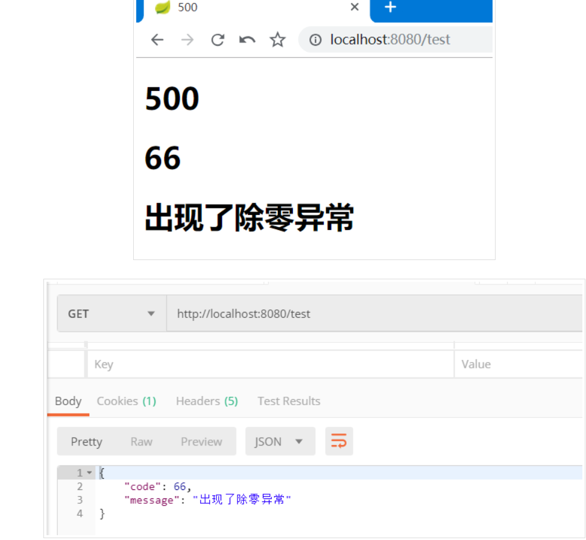
Task: Click the browser forward arrow
Action: point(187,40)
